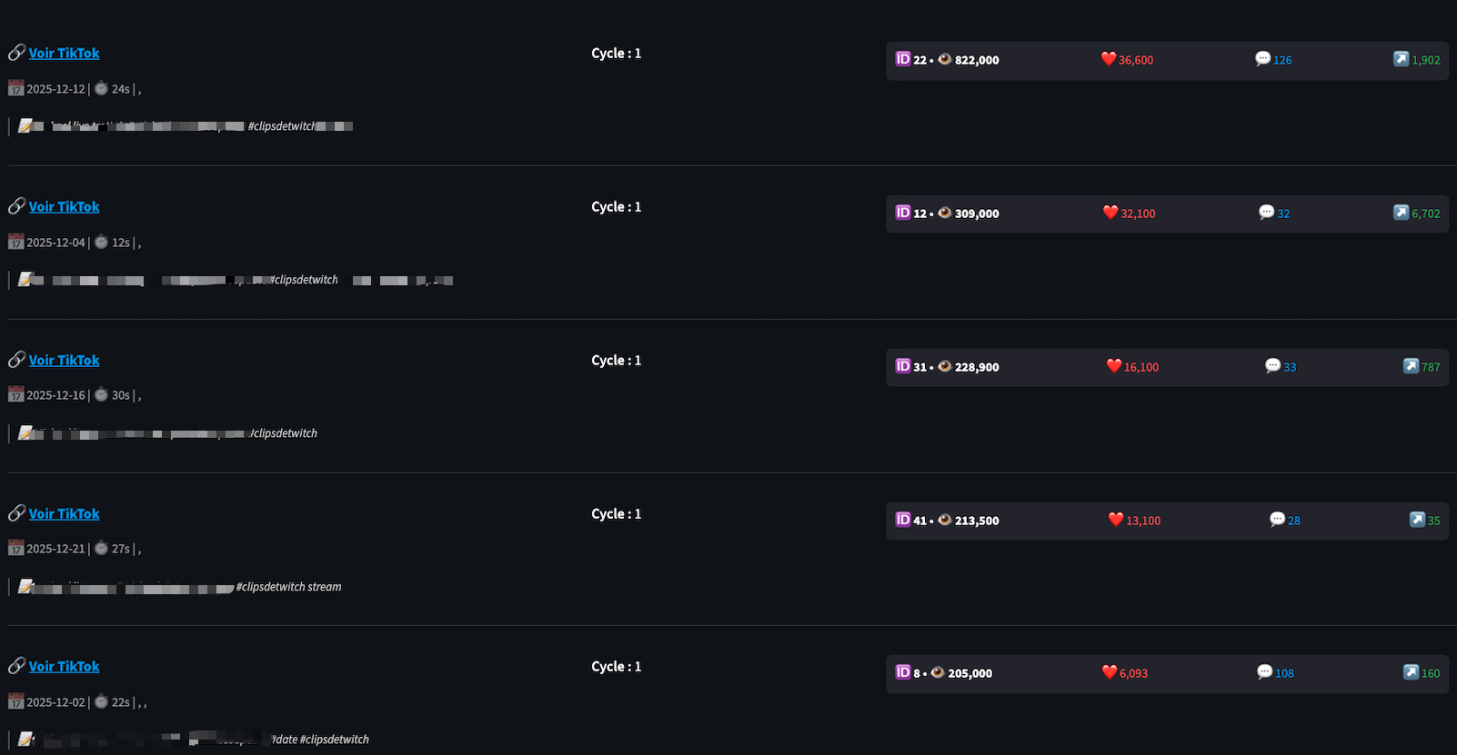Click the share arrow icon beside 6,702
The height and width of the screenshot is (755, 1457).
[x=1401, y=213]
